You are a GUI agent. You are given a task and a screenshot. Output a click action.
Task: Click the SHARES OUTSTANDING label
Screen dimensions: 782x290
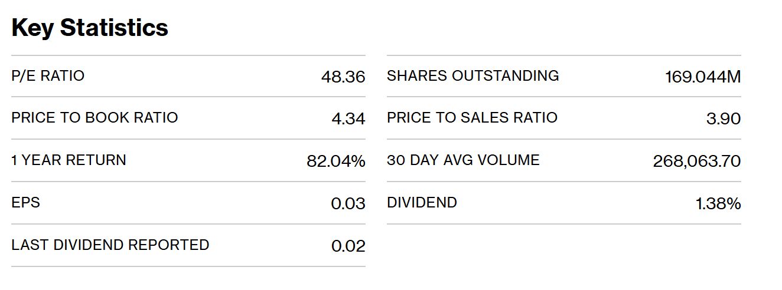[473, 75]
